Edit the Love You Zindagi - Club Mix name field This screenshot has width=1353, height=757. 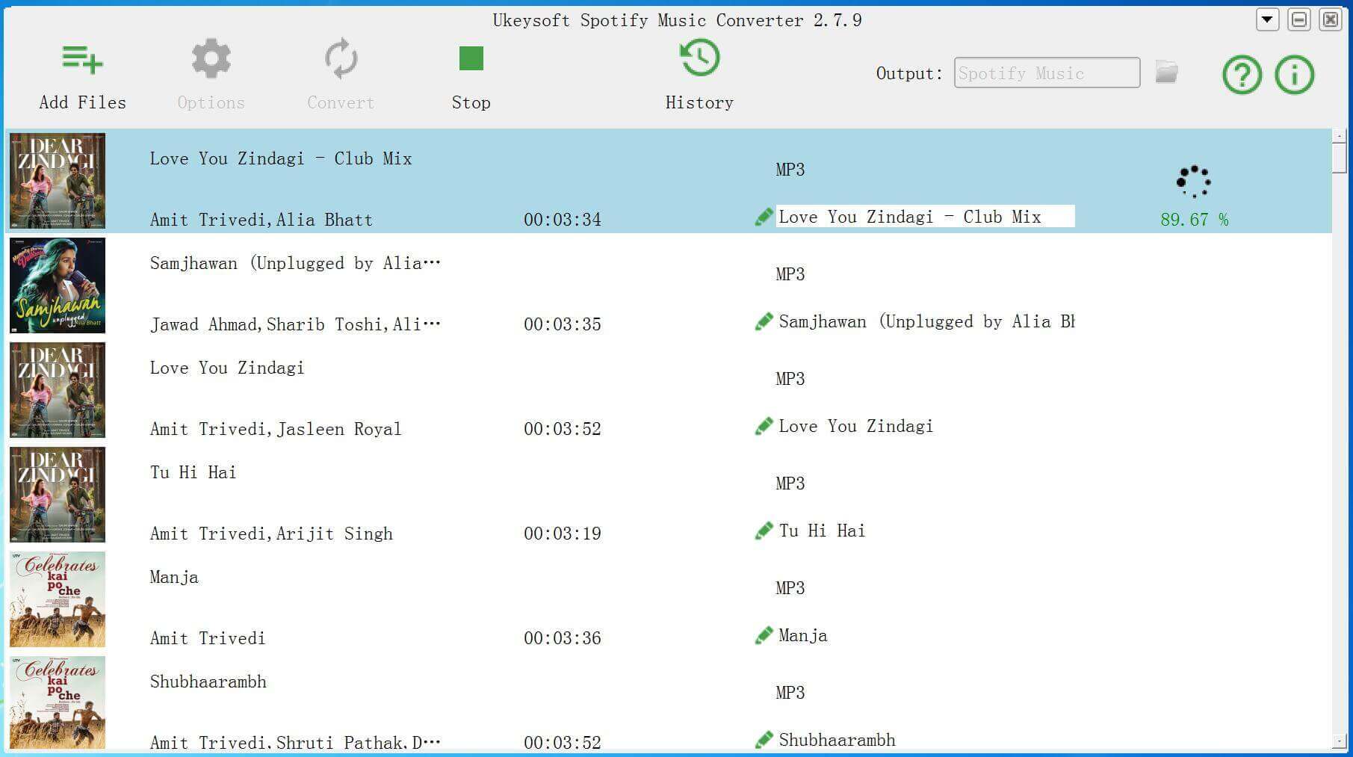pyautogui.click(x=925, y=217)
